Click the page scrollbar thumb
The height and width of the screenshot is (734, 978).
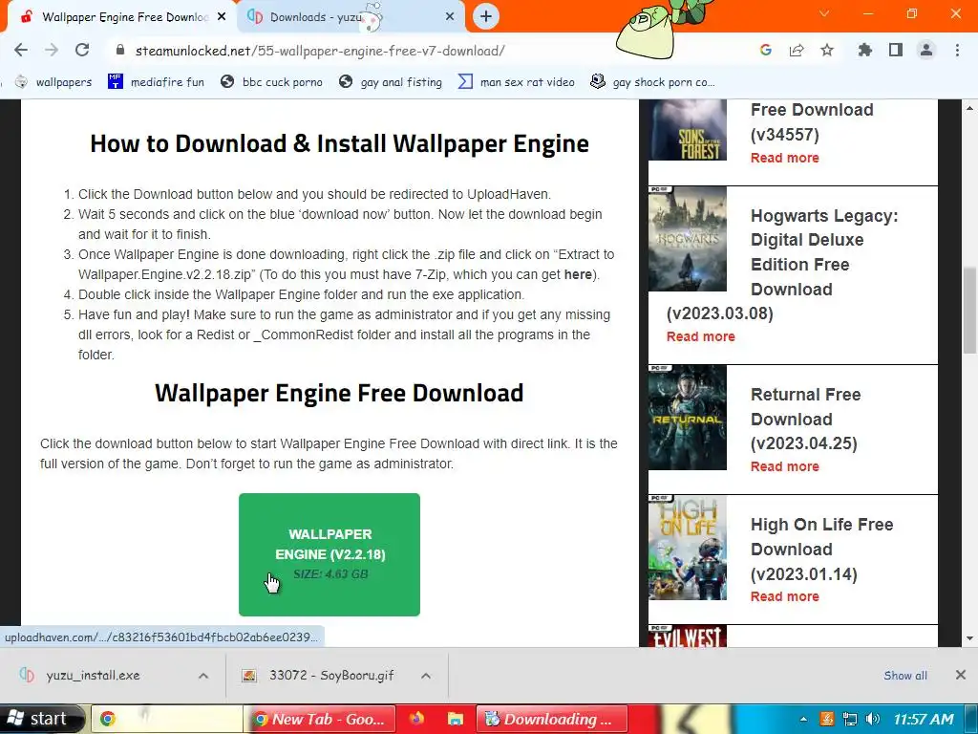tap(969, 311)
